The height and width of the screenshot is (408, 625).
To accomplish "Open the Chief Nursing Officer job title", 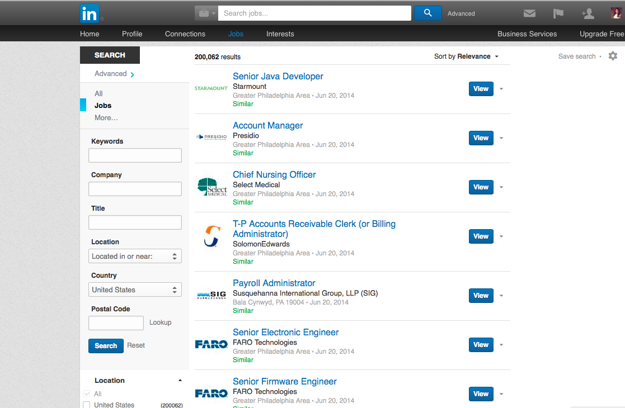I will click(x=274, y=174).
